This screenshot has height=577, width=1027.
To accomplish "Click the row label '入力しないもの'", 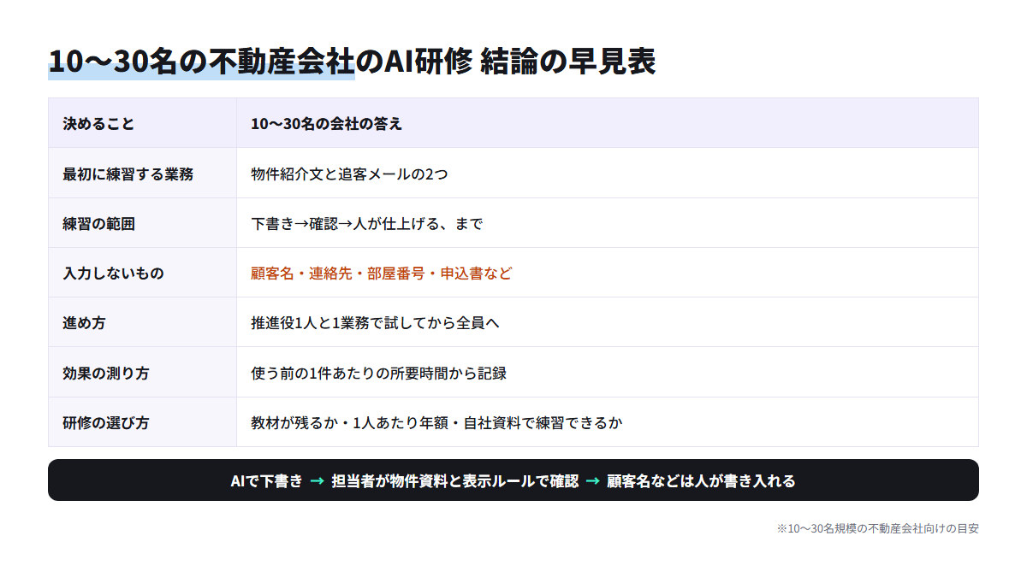I will pos(142,274).
